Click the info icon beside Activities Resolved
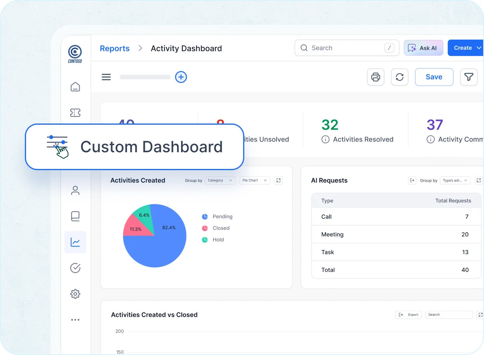Image resolution: width=484 pixels, height=355 pixels. coord(326,139)
